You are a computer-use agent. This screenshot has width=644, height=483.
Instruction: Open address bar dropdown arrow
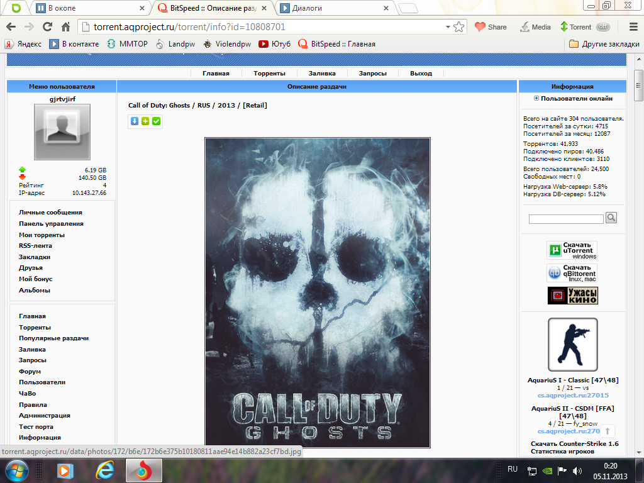448,27
